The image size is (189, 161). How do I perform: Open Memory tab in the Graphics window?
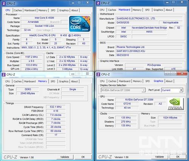tap(137, 81)
